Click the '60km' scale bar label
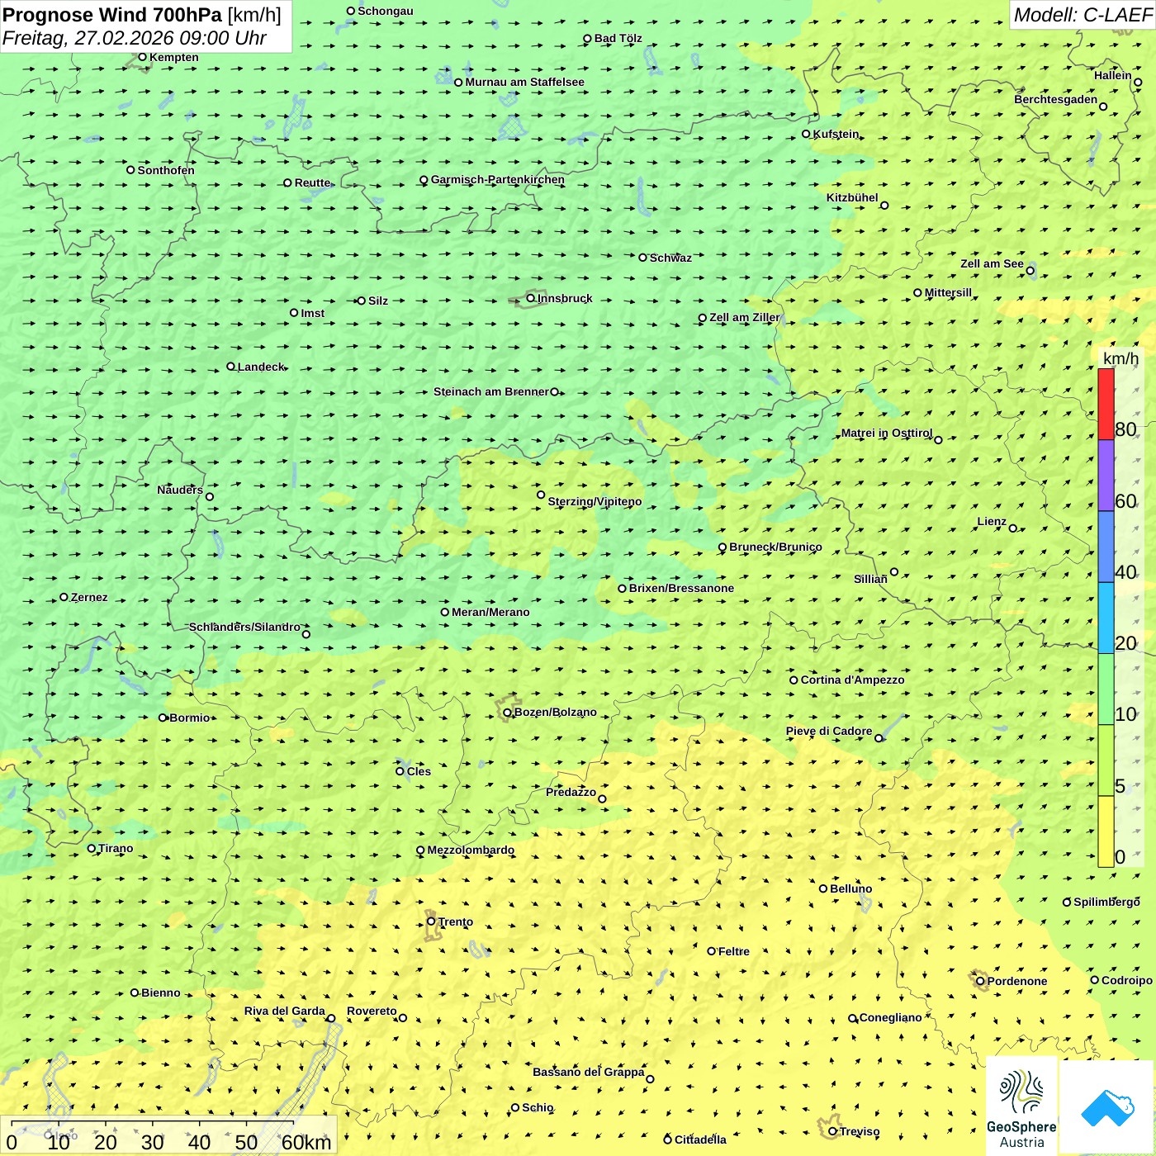 [306, 1142]
